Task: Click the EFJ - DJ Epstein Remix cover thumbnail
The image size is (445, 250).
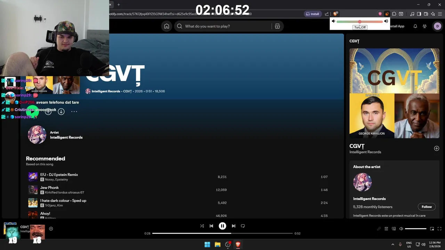Action: click(33, 177)
